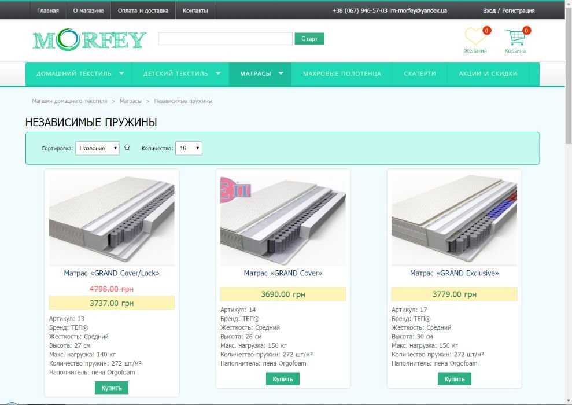
Task: Focus the search input field
Action: [226, 39]
